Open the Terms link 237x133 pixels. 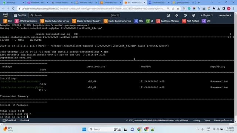click(207, 120)
